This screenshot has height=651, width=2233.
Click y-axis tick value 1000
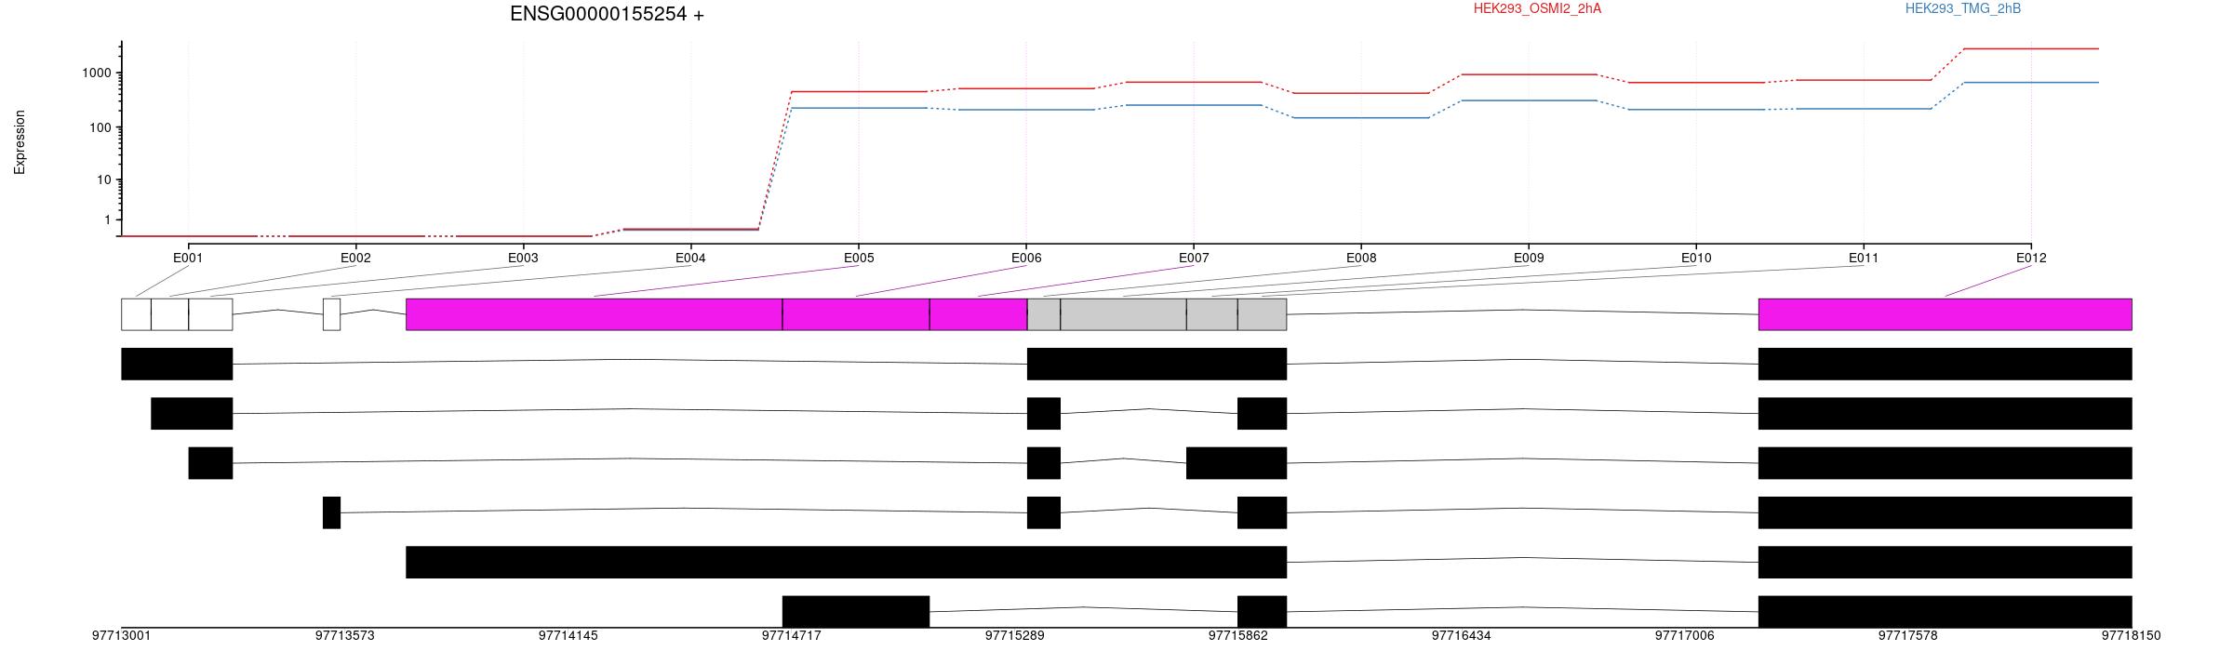96,73
